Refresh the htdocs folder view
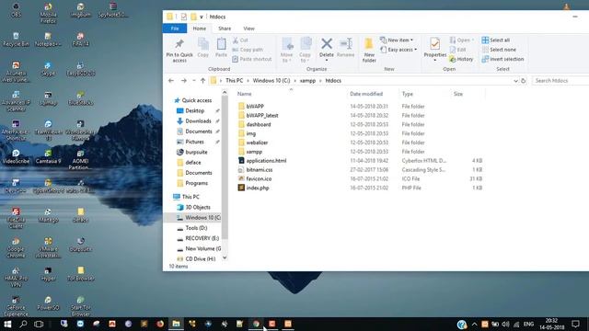Image resolution: width=589 pixels, height=331 pixels. [x=524, y=81]
